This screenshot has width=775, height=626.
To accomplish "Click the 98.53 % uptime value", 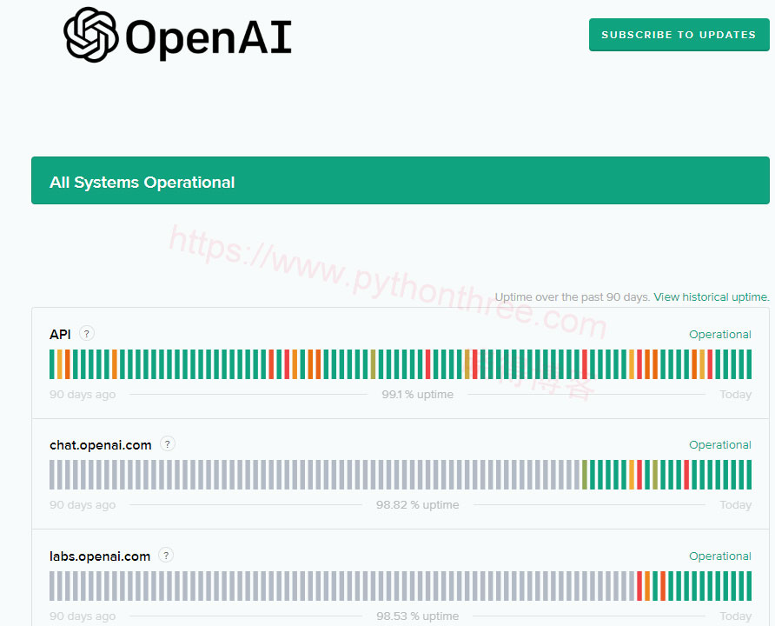I will coord(417,616).
